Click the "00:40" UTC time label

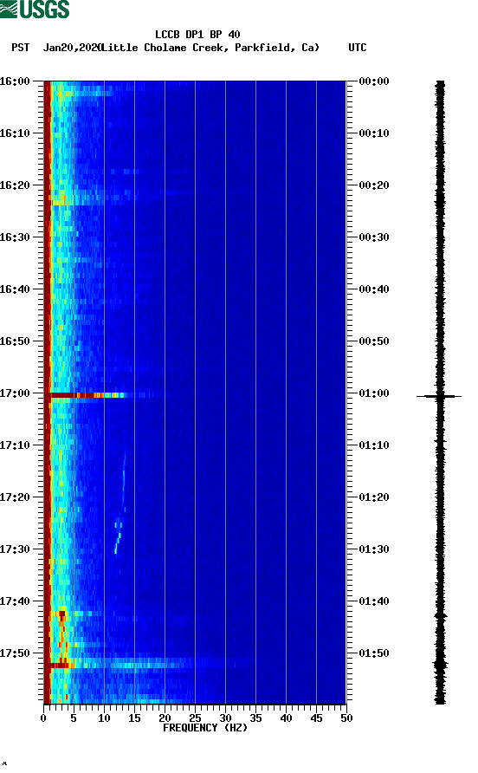pos(374,289)
